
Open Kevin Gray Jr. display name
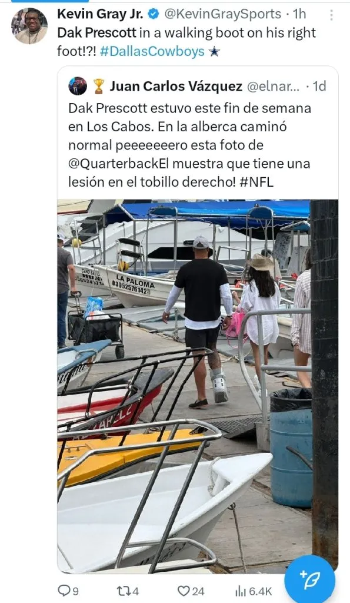click(100, 14)
